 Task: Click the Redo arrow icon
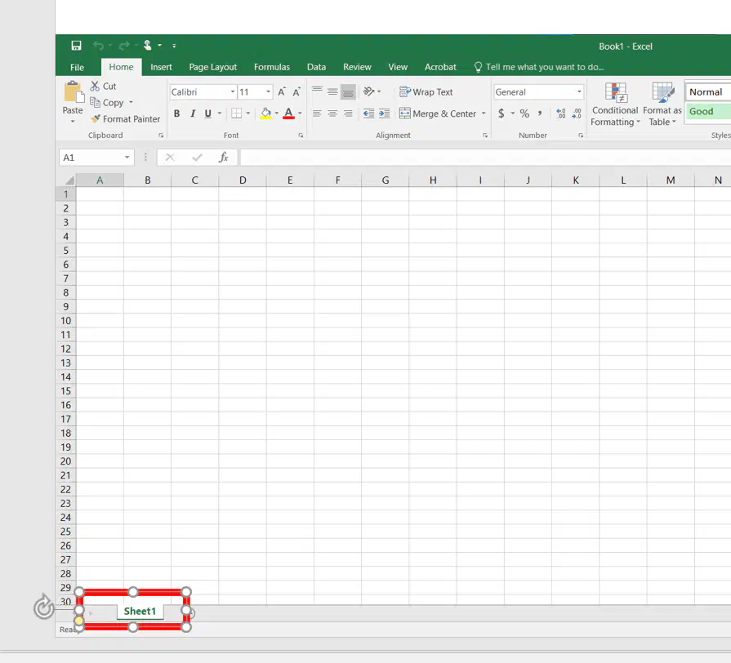(124, 45)
